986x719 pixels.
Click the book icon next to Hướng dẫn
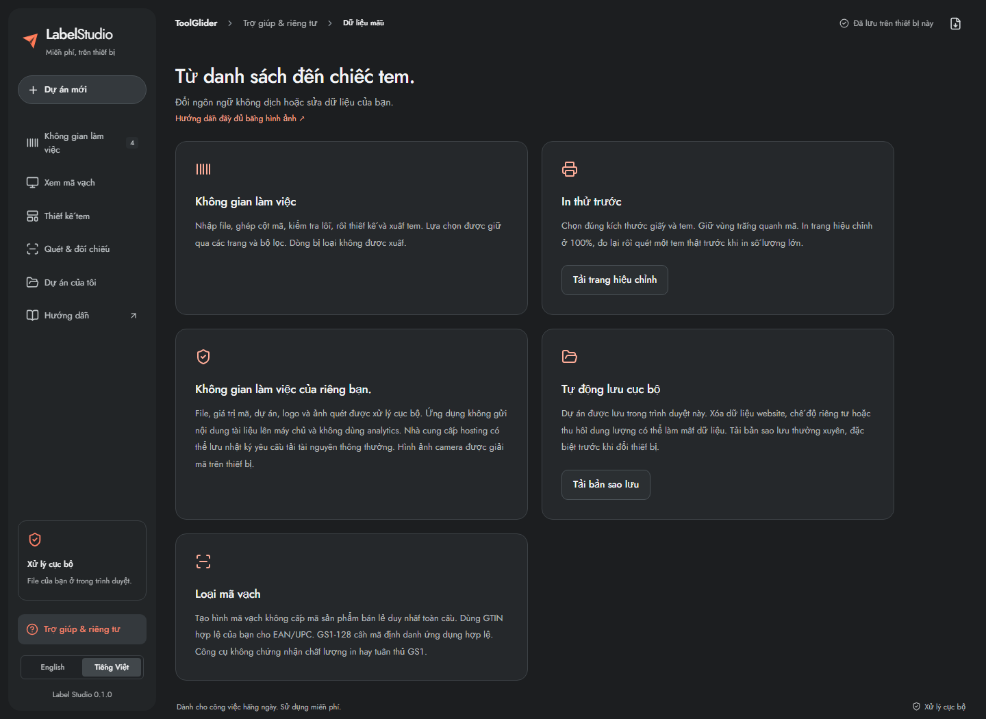pos(32,316)
